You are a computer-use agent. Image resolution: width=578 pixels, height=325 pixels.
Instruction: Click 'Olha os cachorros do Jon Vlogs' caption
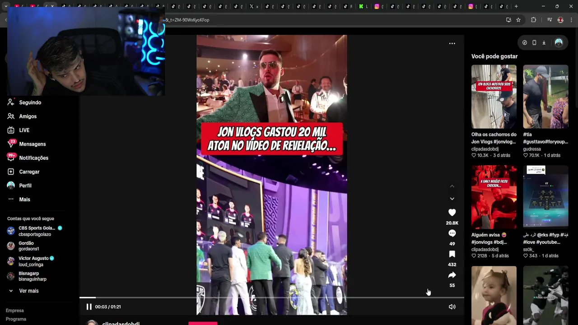click(x=494, y=138)
